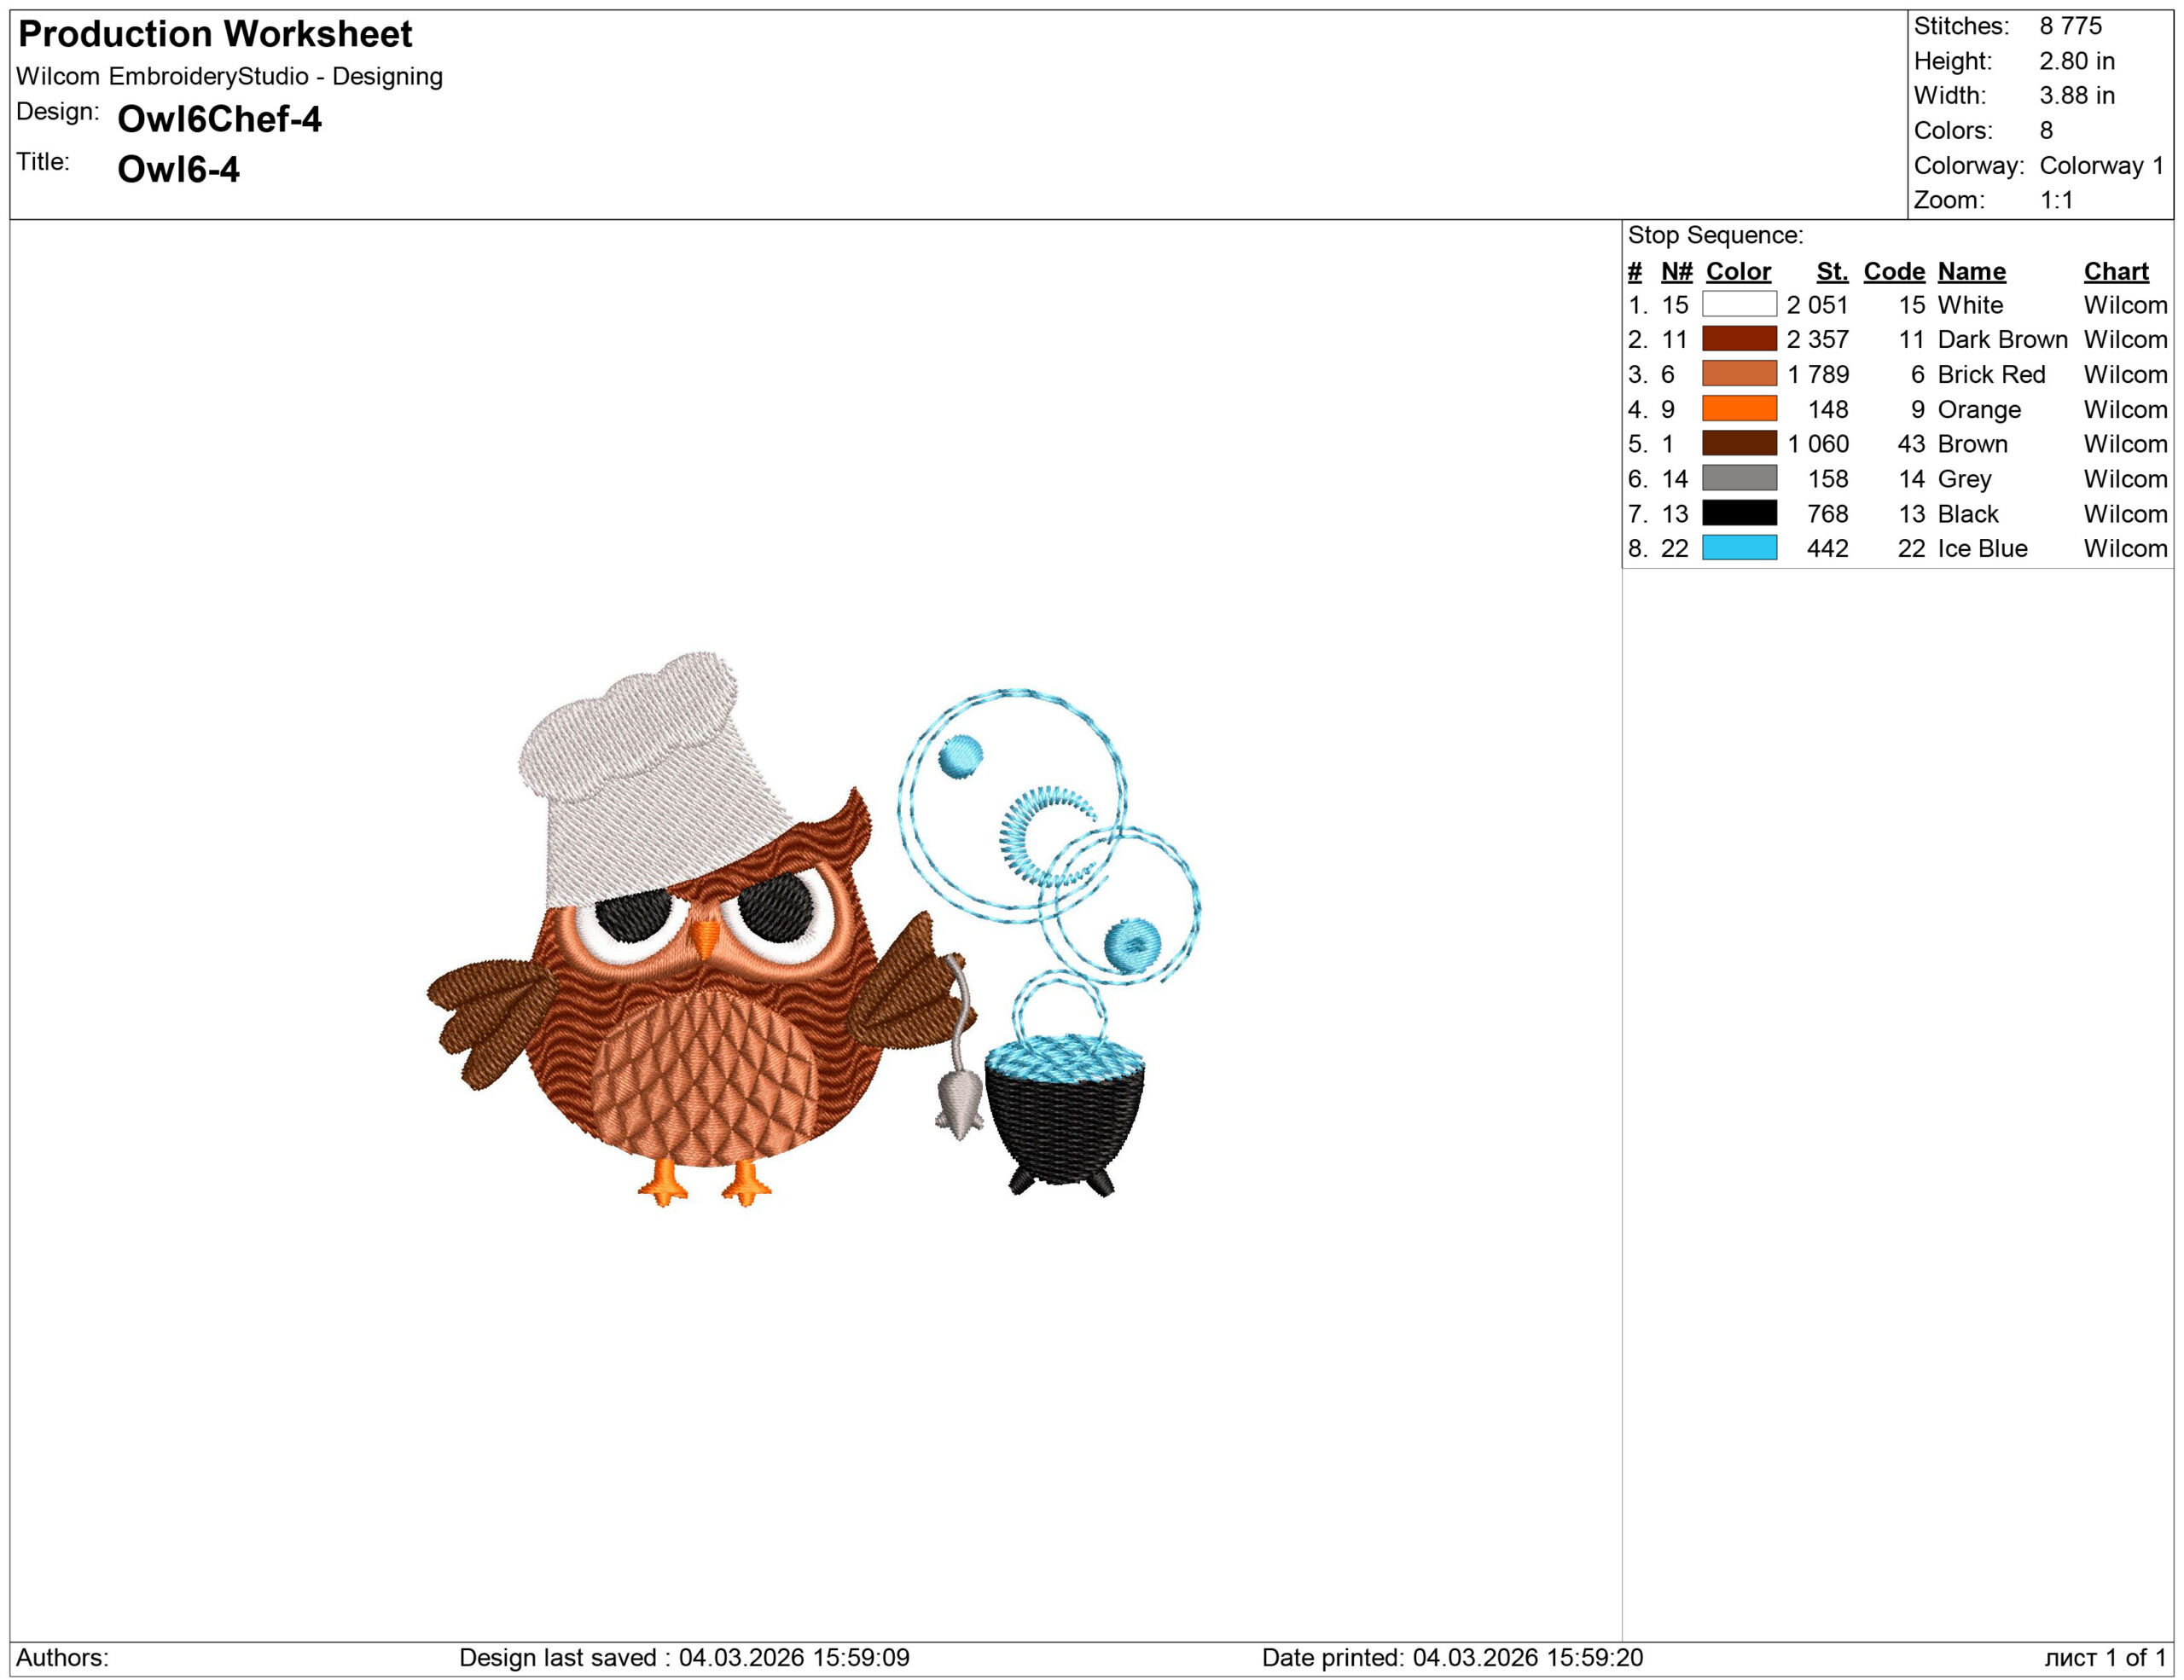This screenshot has height=1680, width=2184.
Task: Click the title field Owl6-4
Action: 180,166
